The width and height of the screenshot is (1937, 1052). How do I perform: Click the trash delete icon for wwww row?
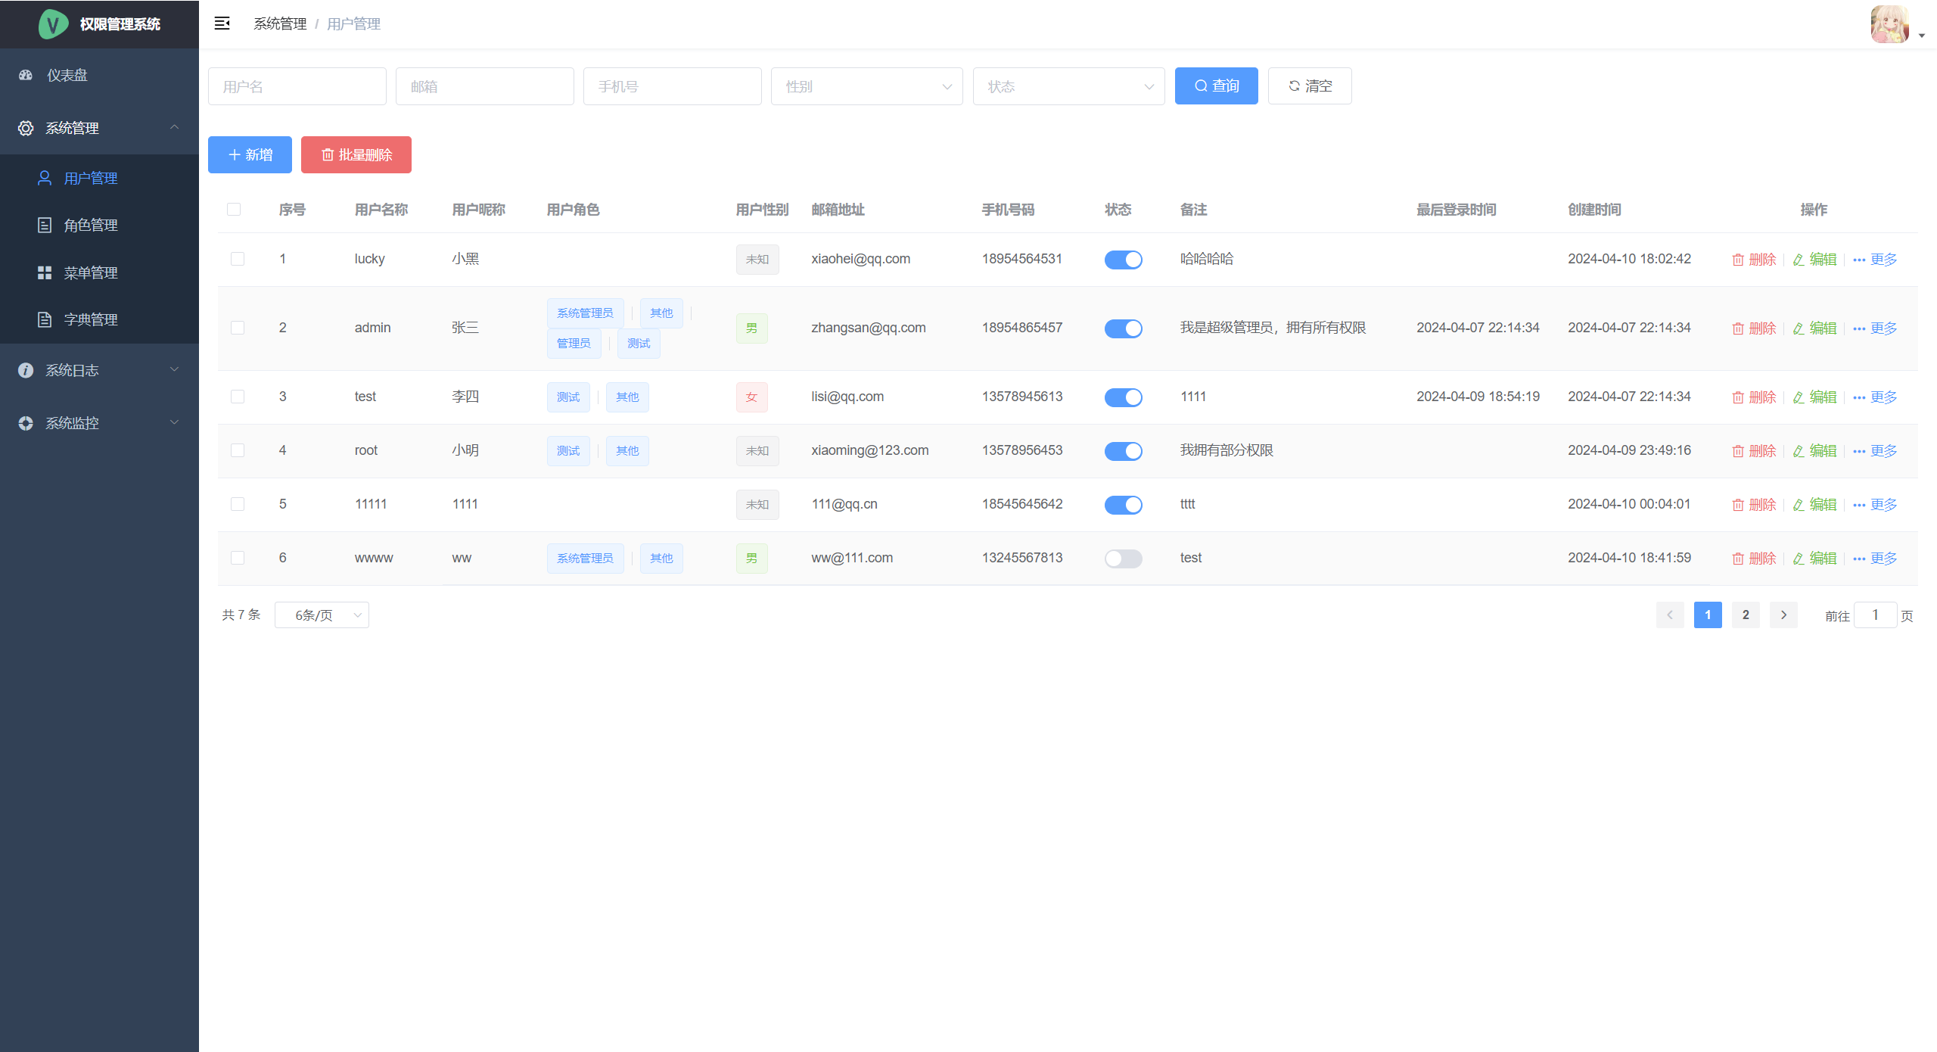pos(1738,559)
